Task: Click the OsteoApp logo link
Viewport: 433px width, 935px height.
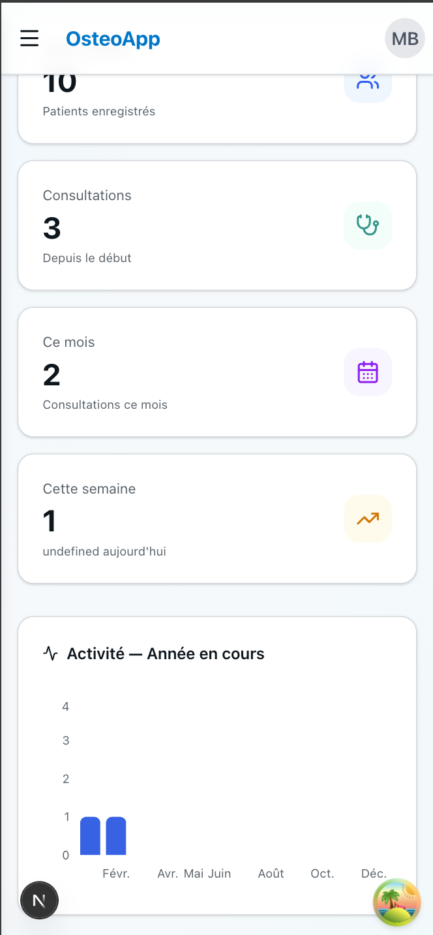Action: [113, 39]
